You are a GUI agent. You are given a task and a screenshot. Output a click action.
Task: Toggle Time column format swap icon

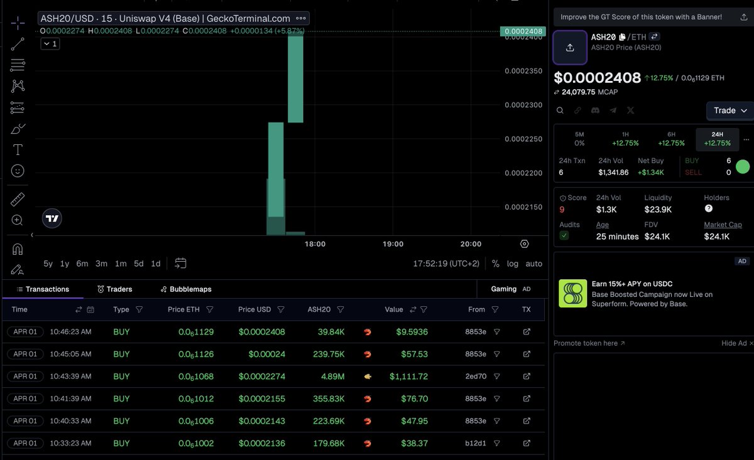[79, 309]
